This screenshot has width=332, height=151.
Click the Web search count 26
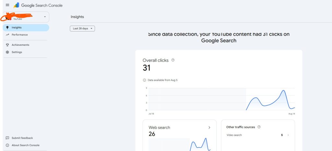coord(152,134)
